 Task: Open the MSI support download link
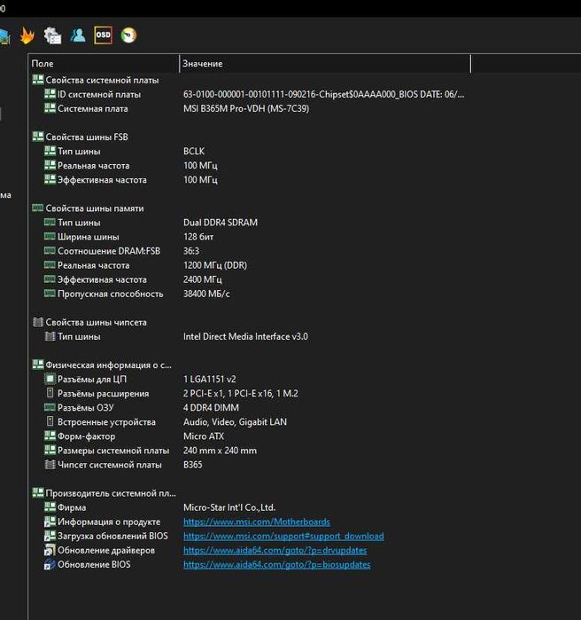tap(283, 536)
